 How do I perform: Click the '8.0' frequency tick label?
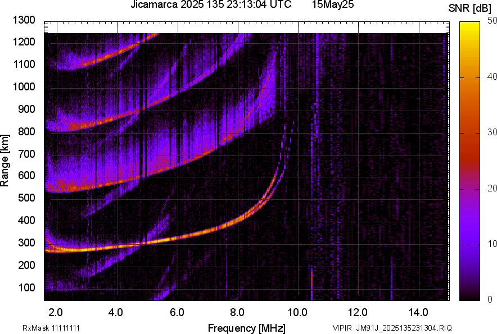point(237,313)
